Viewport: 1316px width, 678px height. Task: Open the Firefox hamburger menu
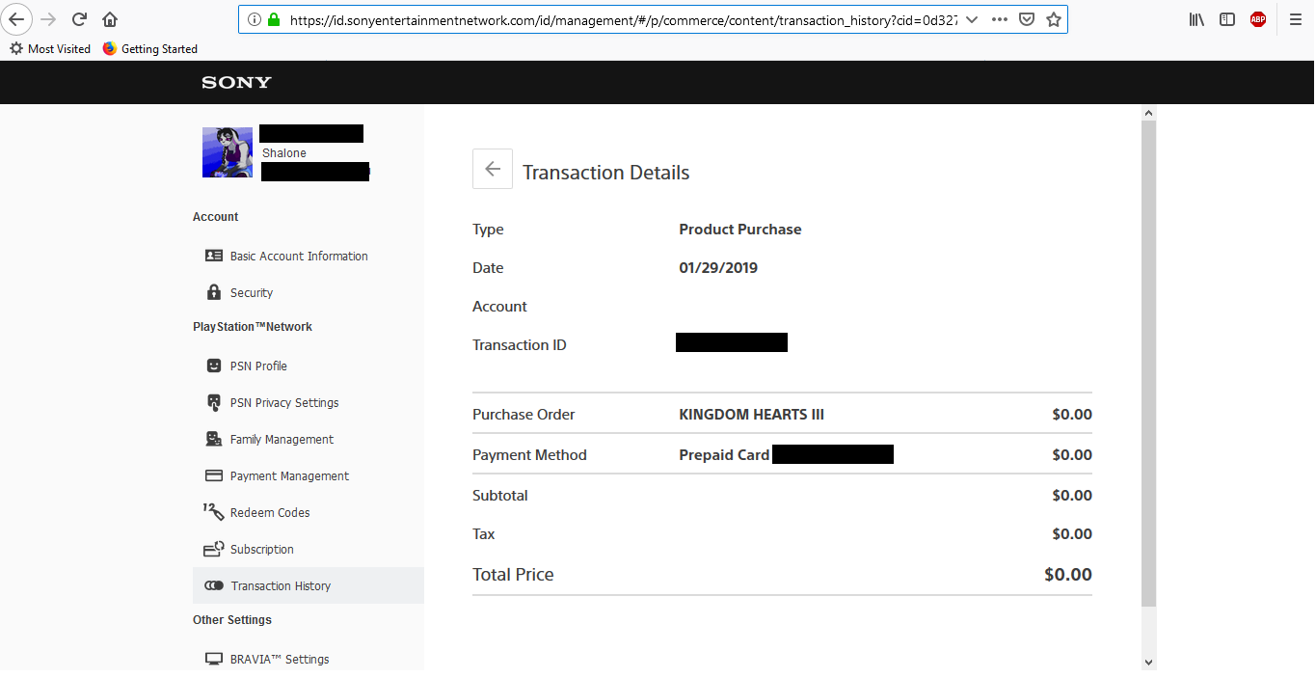1296,19
